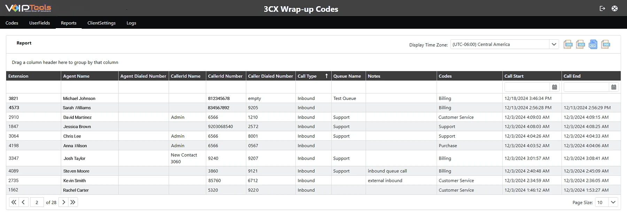The image size is (627, 215).
Task: Open the help lifebuoy icon
Action: pos(615,8)
